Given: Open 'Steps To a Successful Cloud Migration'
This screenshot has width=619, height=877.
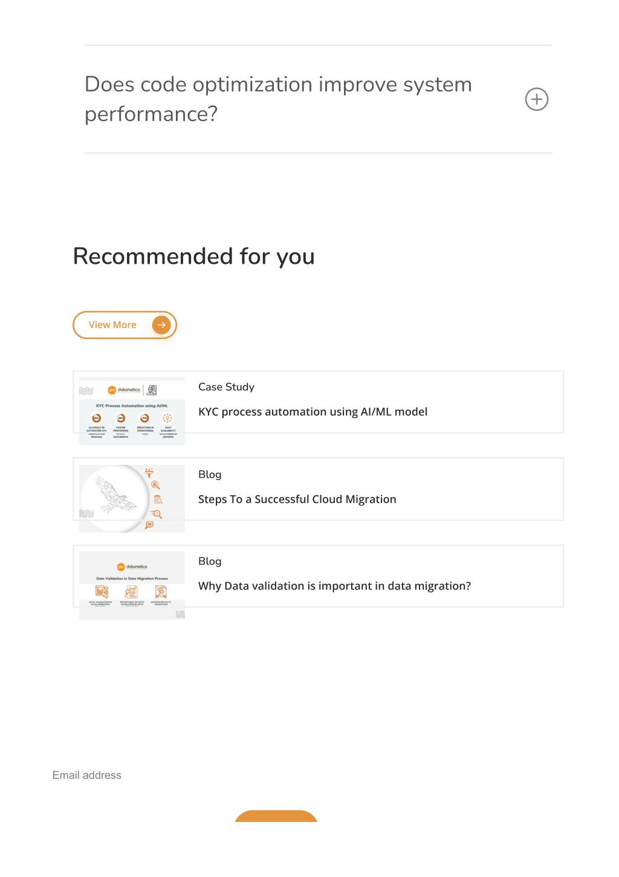Looking at the screenshot, I should tap(297, 499).
